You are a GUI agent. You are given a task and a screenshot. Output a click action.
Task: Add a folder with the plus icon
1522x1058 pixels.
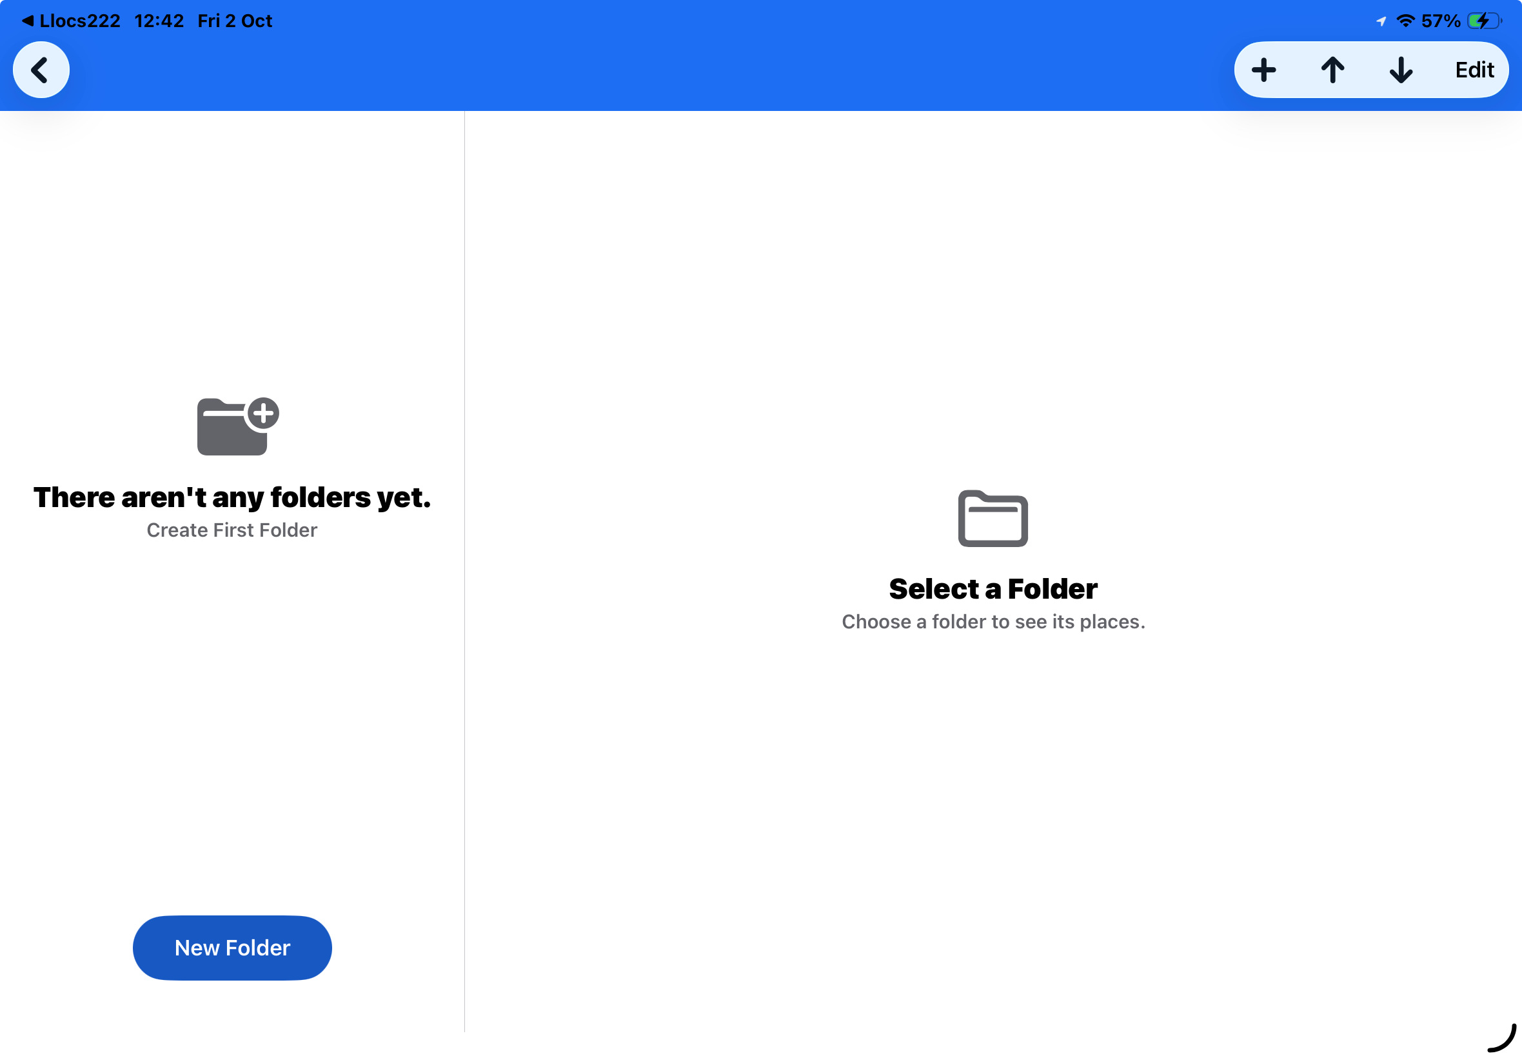pyautogui.click(x=1263, y=70)
